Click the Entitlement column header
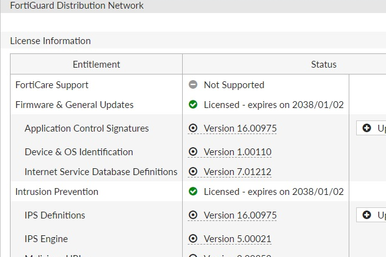Screen dimensions: 386x257 [96, 64]
